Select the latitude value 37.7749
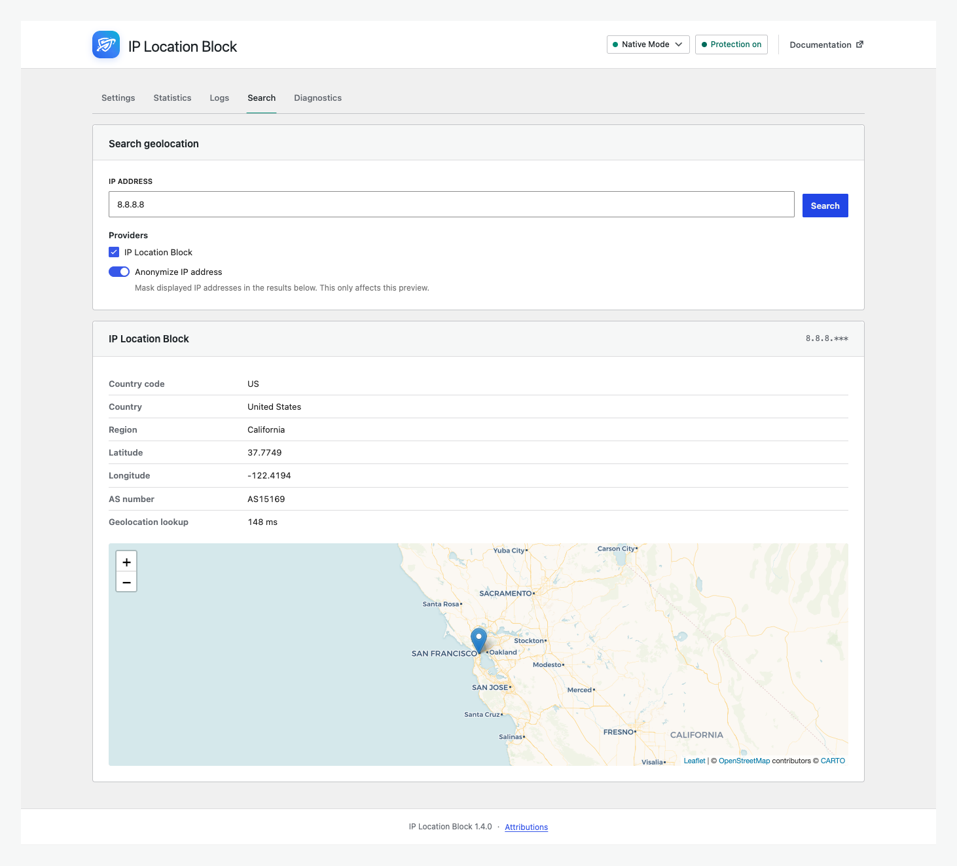 pyautogui.click(x=264, y=452)
